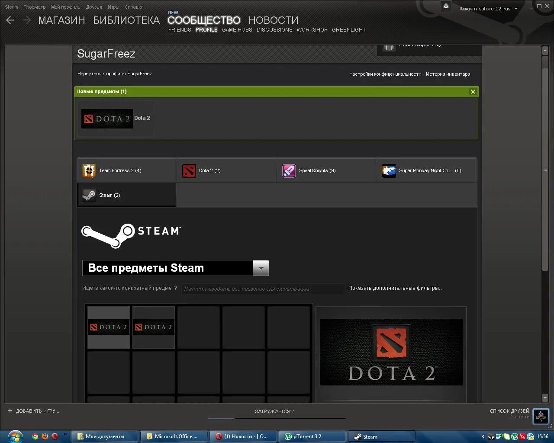Viewport: 554px width, 443px height.
Task: Show Показать дополнительные фильтры options
Action: pos(396,288)
